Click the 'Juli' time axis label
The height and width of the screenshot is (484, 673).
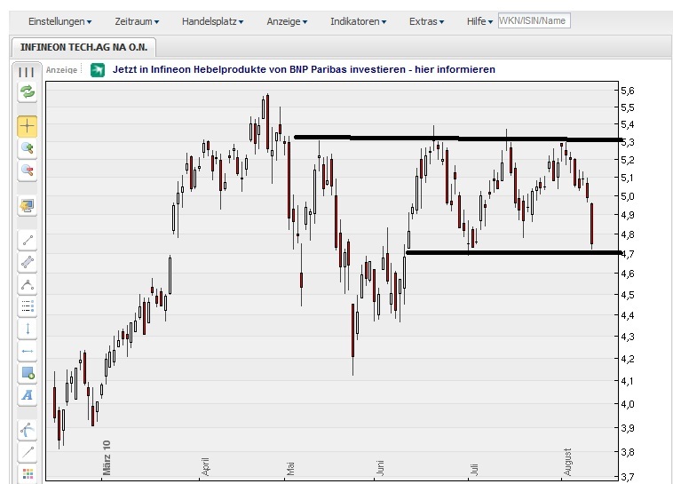pyautogui.click(x=473, y=469)
